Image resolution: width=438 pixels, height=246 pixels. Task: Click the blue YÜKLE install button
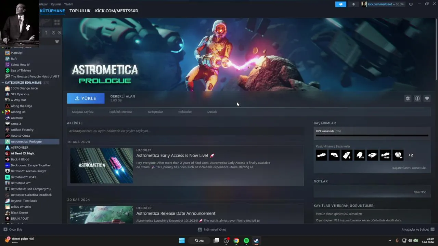pos(86,98)
